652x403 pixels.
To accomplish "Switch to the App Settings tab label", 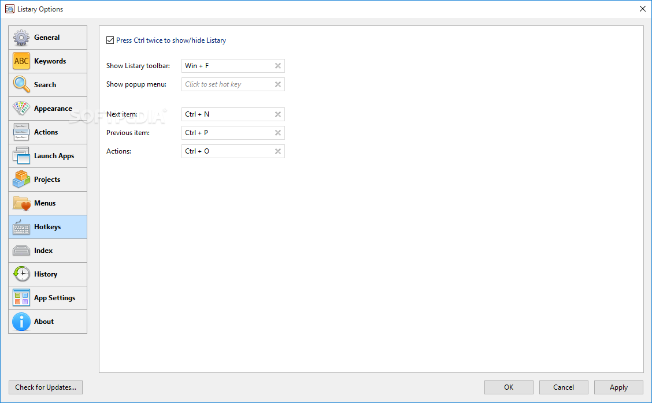I will [x=54, y=298].
